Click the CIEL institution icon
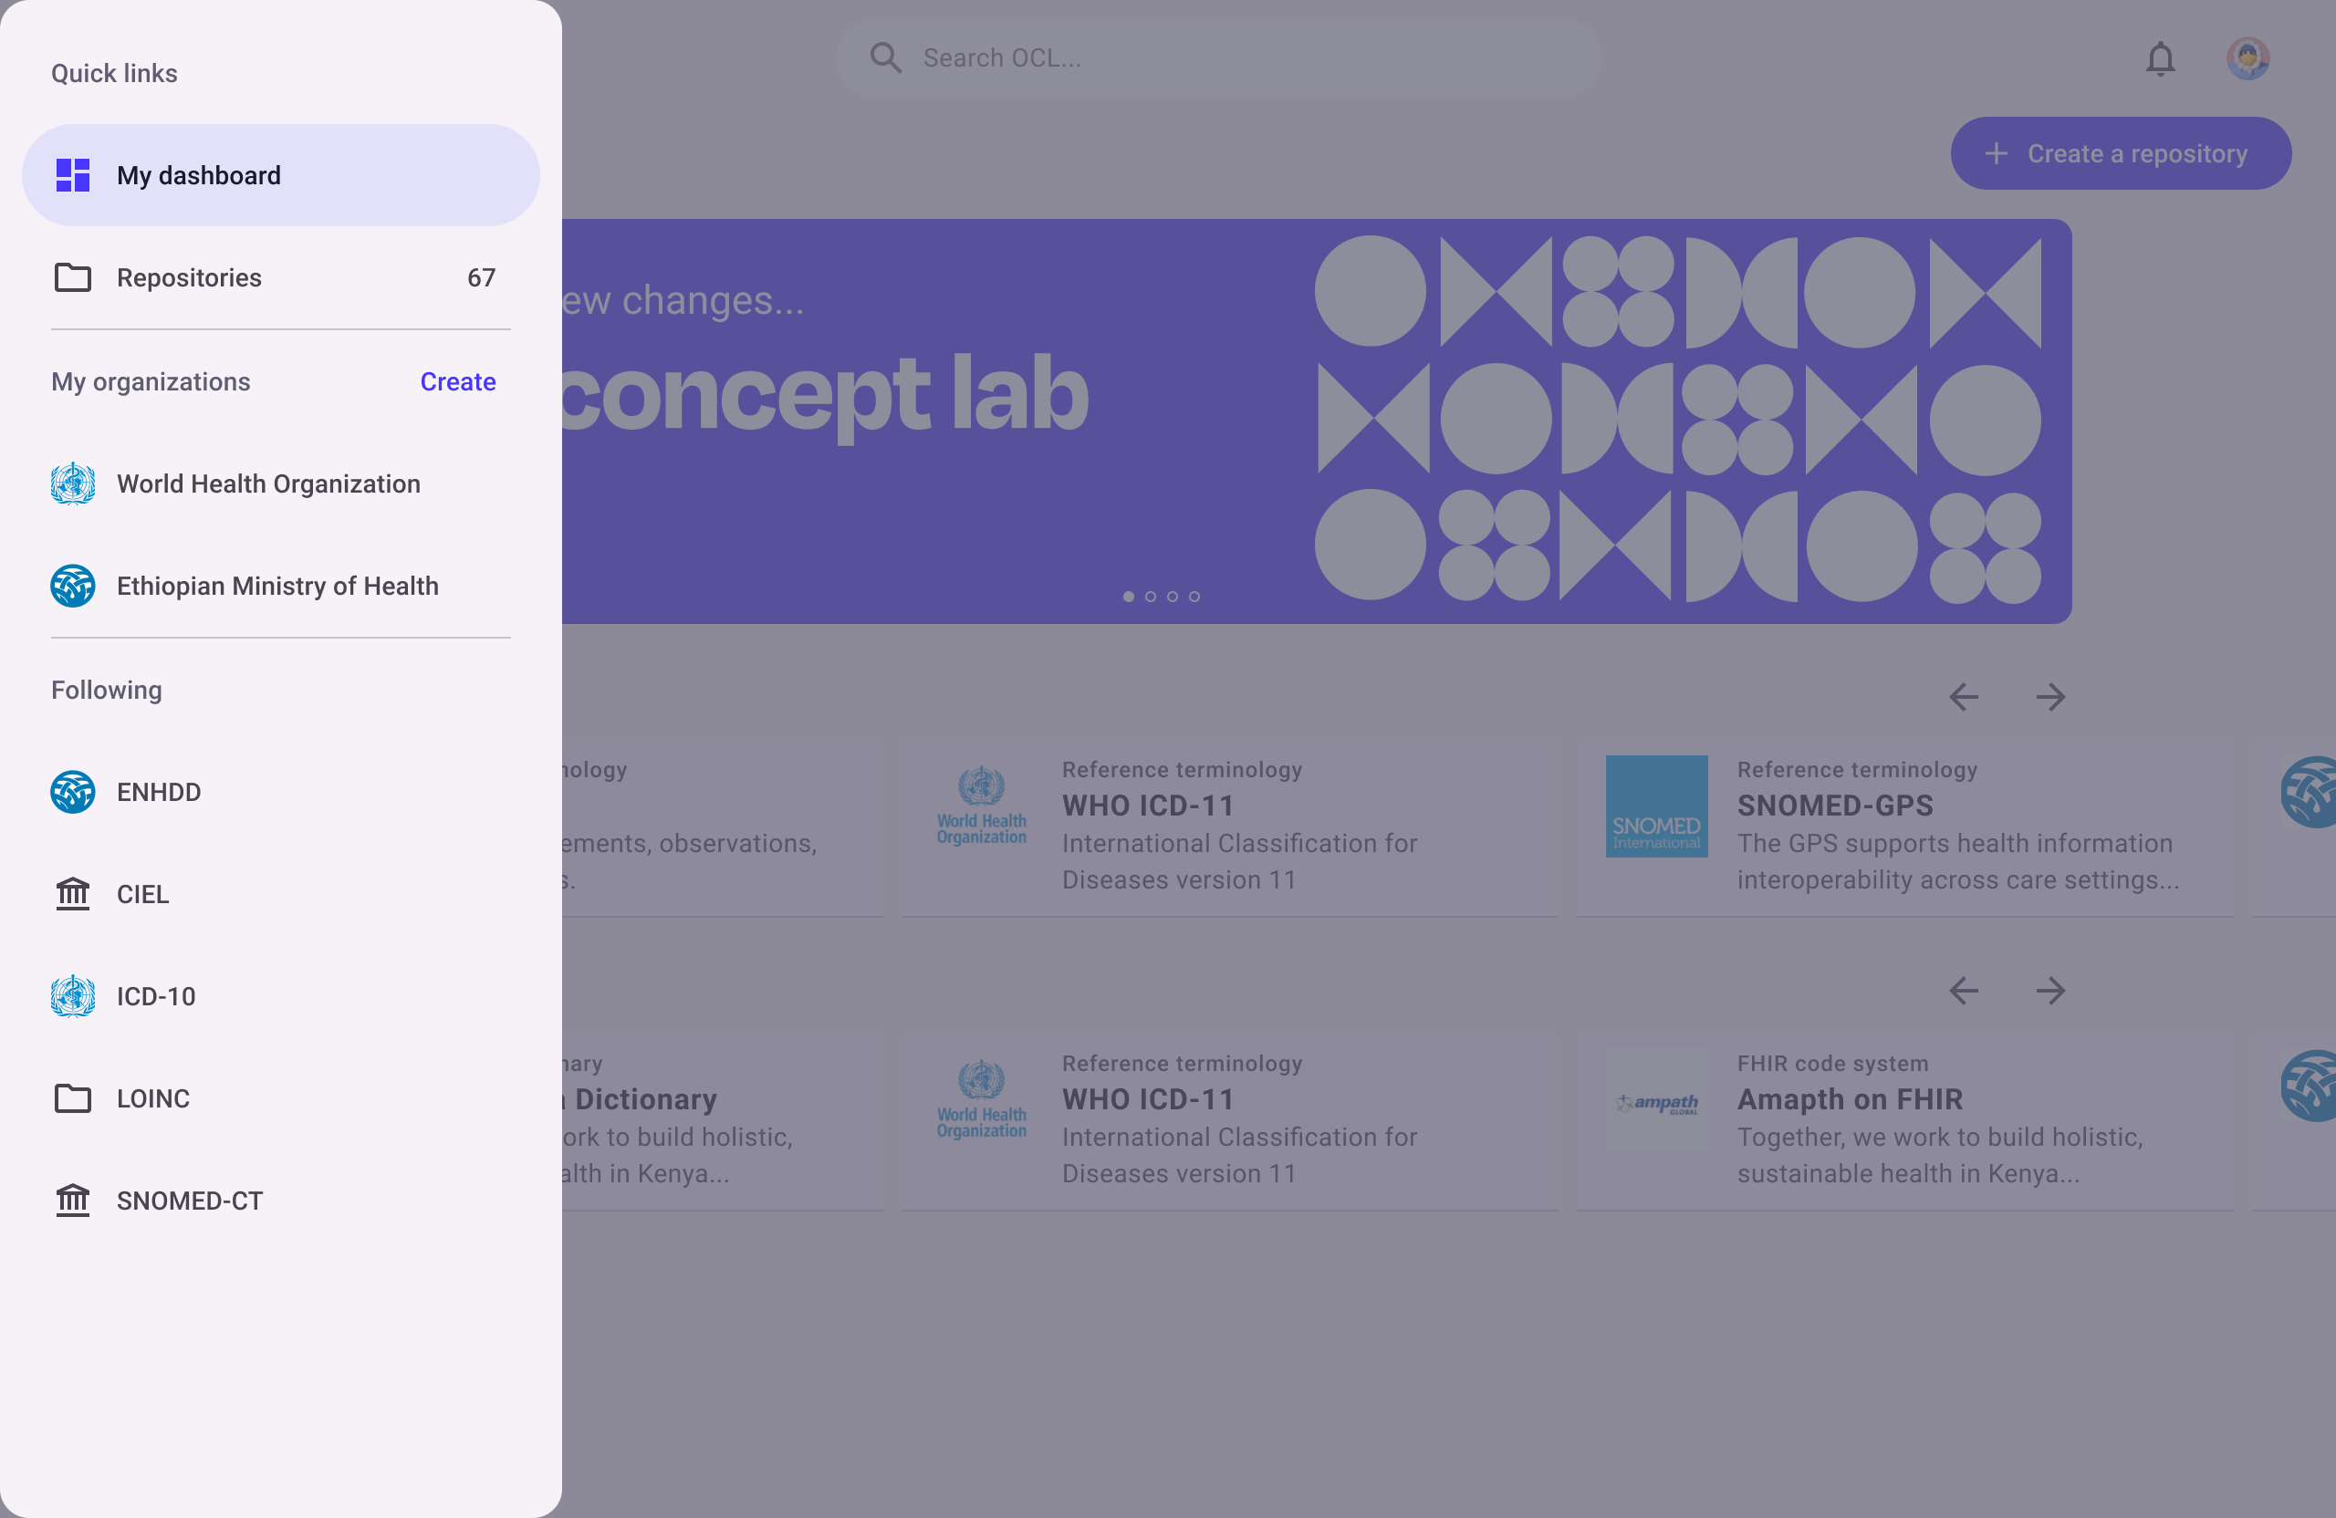2336x1518 pixels. (73, 894)
